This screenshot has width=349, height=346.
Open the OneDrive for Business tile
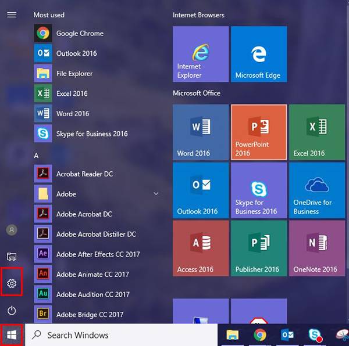point(317,190)
